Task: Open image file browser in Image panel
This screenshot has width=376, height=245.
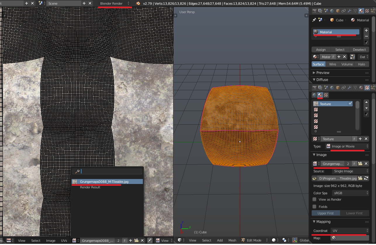Action: pyautogui.click(x=360, y=164)
